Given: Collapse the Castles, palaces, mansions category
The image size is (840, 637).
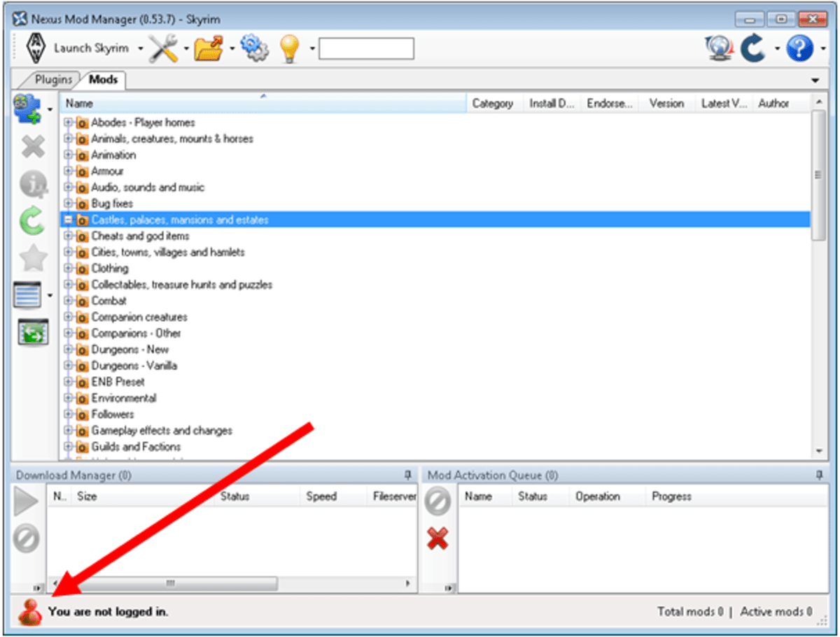Looking at the screenshot, I should coord(67,220).
